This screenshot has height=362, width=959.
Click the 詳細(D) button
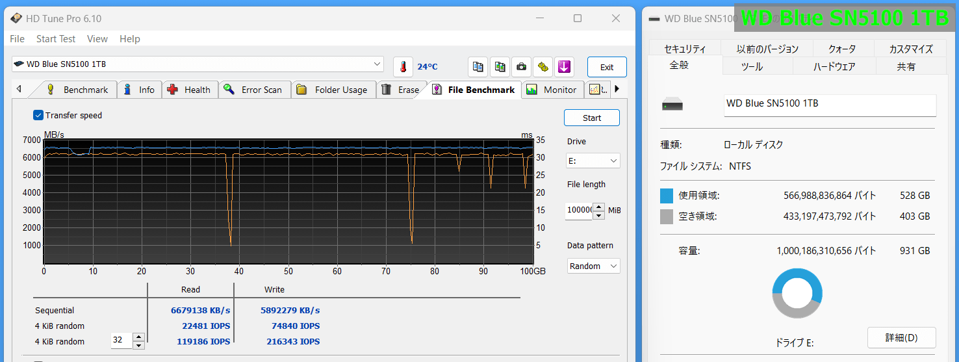click(902, 337)
